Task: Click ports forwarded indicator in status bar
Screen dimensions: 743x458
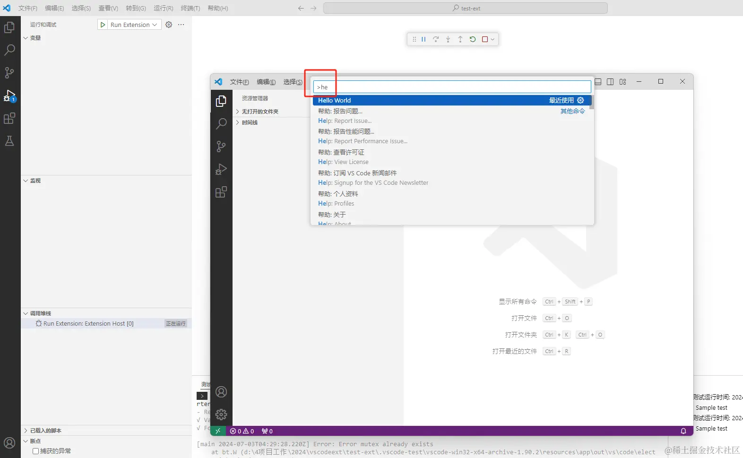Action: (x=268, y=431)
